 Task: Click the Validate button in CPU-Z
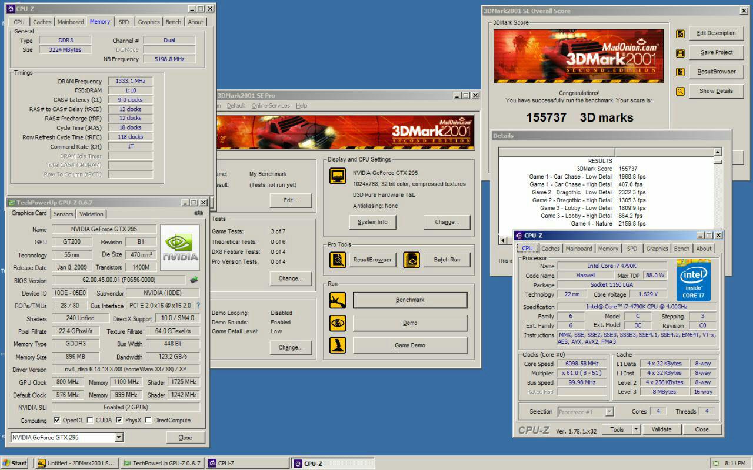(661, 429)
